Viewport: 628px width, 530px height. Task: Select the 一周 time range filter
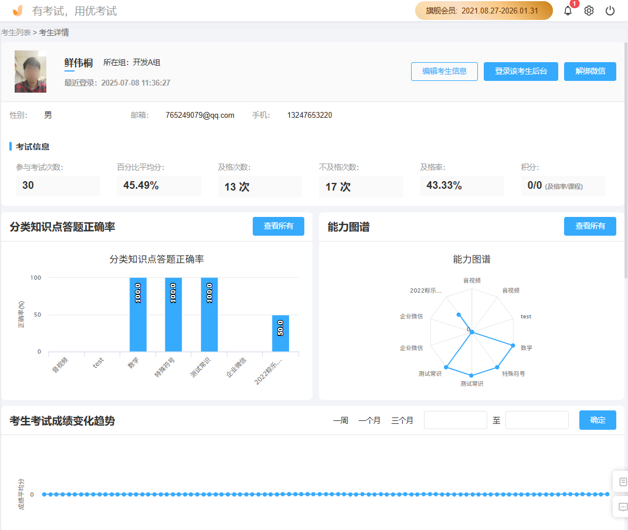coord(340,420)
